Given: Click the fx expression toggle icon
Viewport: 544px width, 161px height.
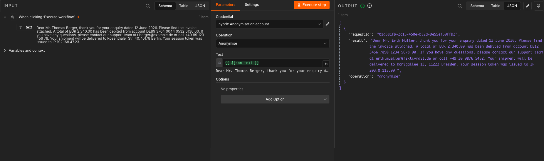Looking at the screenshot, I should coord(219,63).
